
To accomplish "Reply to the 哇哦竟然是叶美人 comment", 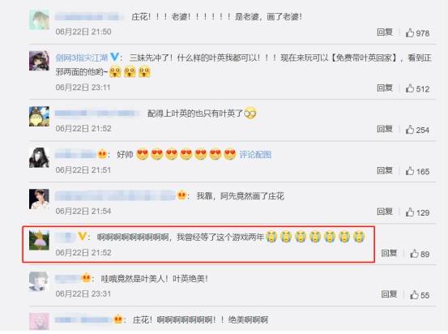I will 389,294.
